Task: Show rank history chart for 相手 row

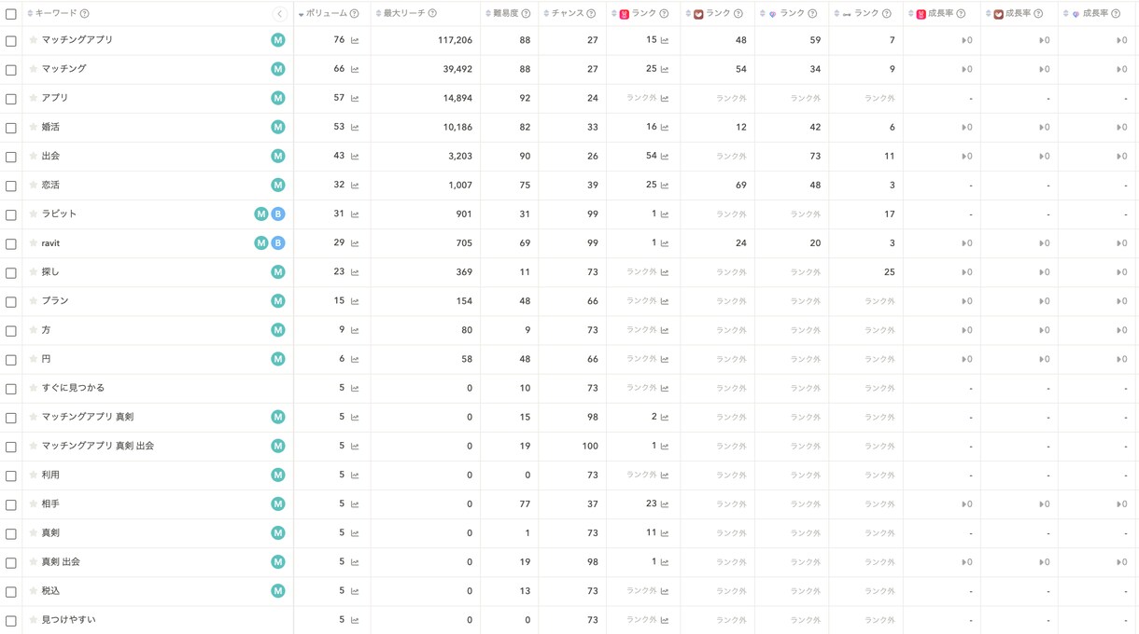Action: click(x=665, y=504)
